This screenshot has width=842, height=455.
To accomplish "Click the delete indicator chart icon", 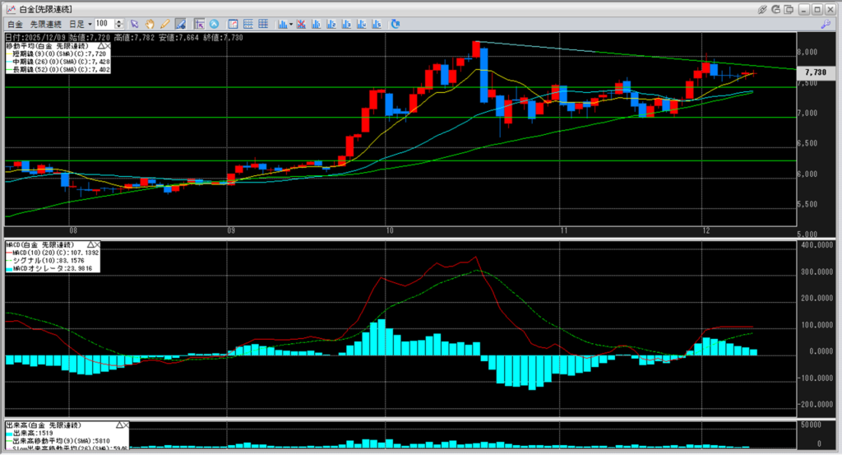I will 302,24.
